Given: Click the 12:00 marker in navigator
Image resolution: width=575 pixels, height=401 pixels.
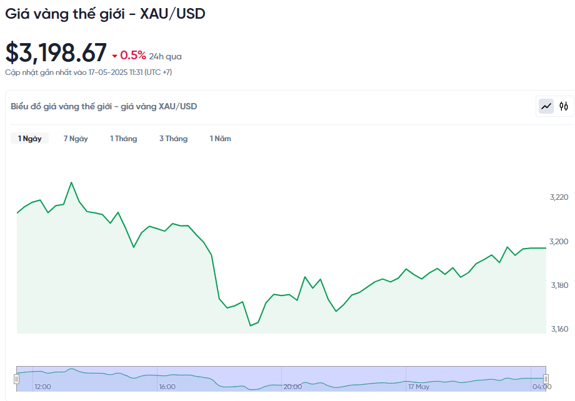Looking at the screenshot, I should pos(42,387).
